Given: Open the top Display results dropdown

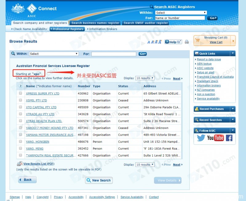Looking at the screenshot, I should coord(145,78).
